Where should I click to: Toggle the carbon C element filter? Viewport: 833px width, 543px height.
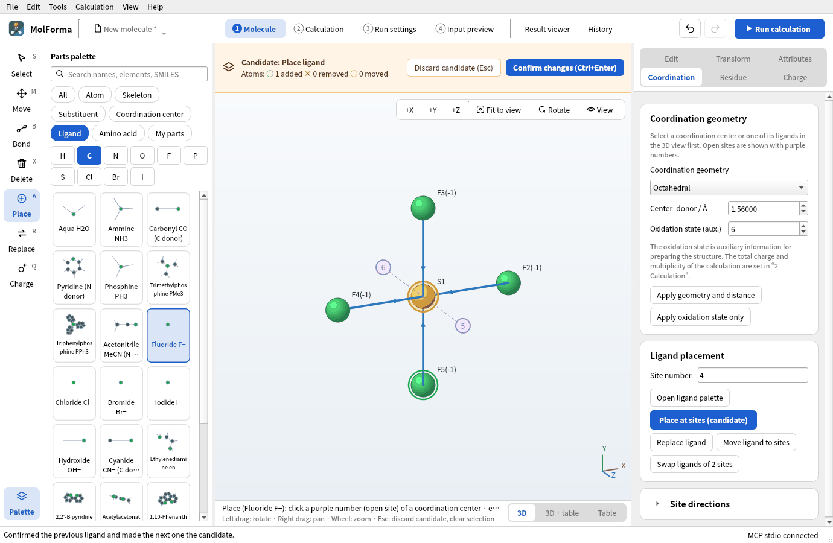coord(89,156)
